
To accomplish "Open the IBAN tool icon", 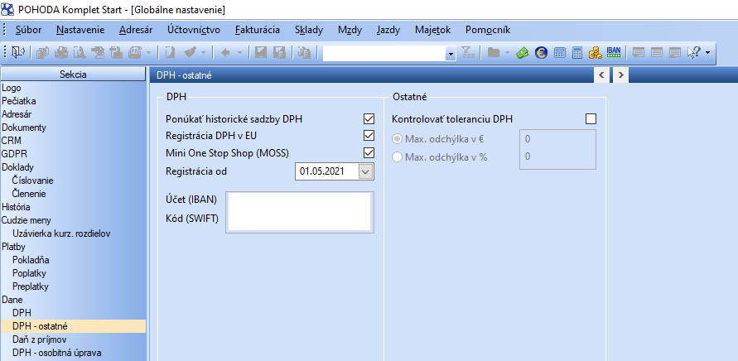I will click(614, 52).
